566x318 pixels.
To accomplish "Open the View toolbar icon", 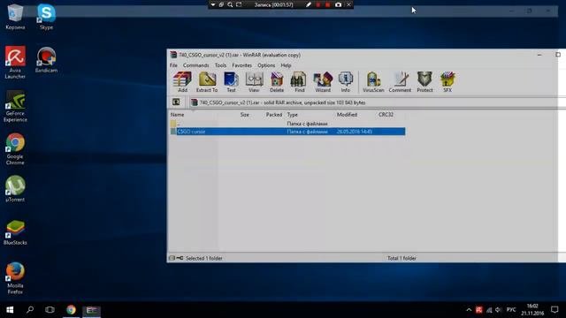I will (x=254, y=82).
